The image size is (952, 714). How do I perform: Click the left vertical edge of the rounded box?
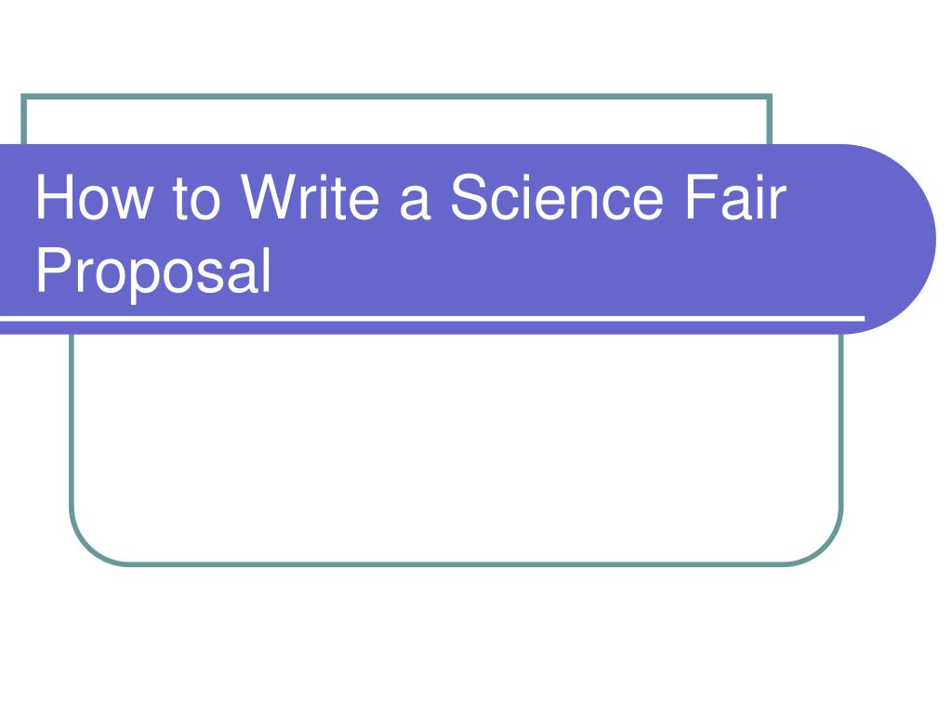pyautogui.click(x=73, y=420)
